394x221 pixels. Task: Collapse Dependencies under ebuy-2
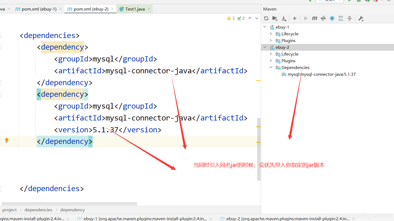pyautogui.click(x=271, y=67)
